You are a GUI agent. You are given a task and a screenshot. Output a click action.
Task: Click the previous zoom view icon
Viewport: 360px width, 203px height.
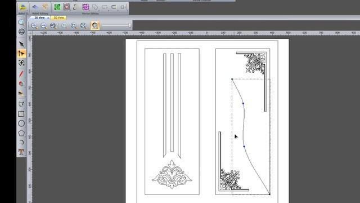(53, 25)
